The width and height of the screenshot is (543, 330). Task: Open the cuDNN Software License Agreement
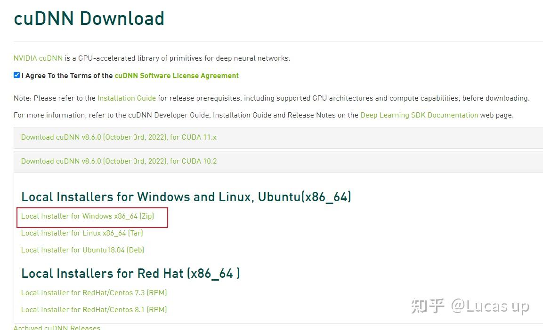[176, 75]
